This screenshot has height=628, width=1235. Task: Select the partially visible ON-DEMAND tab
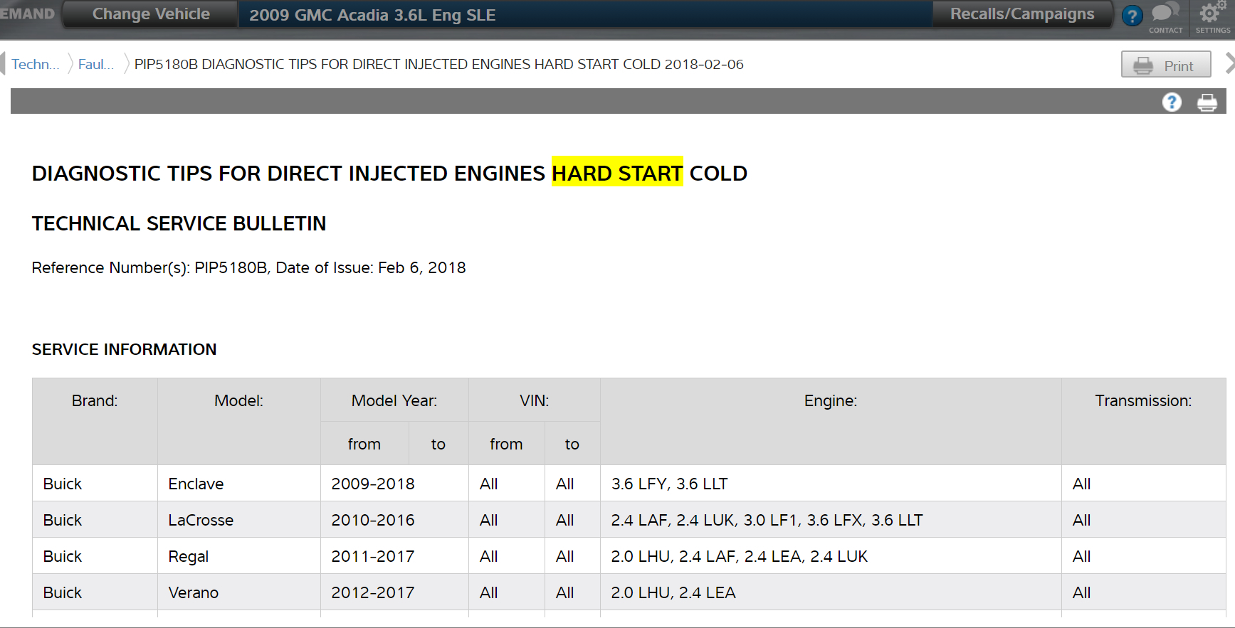tap(28, 14)
